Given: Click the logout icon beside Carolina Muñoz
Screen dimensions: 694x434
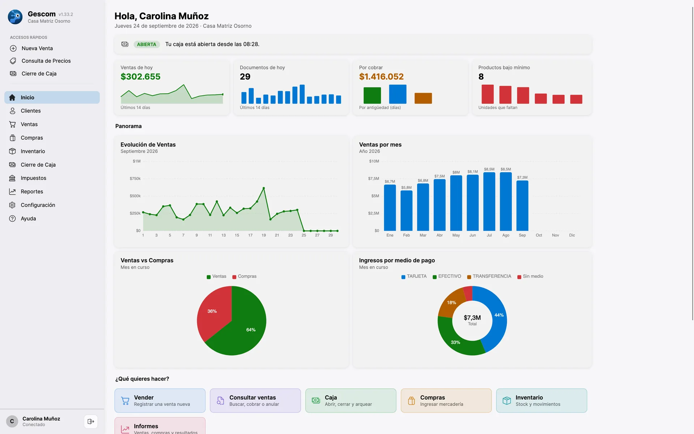Looking at the screenshot, I should [91, 421].
